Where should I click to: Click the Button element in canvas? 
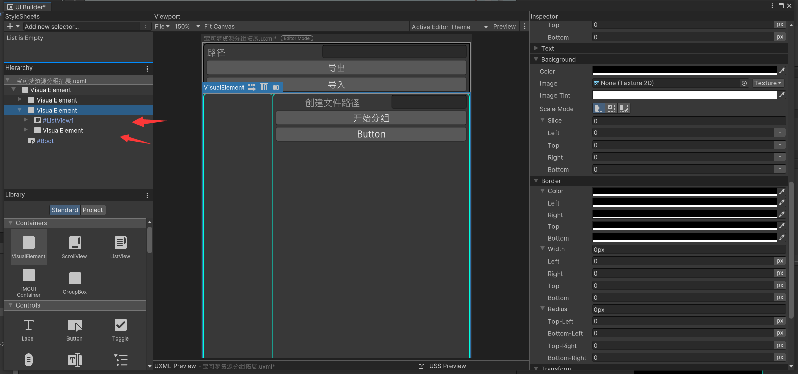tap(371, 134)
